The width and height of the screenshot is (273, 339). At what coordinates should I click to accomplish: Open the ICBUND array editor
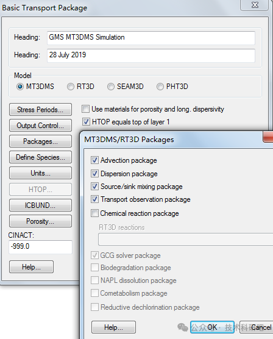click(40, 205)
